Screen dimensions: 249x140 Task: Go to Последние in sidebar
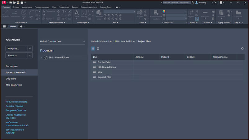coord(12,66)
